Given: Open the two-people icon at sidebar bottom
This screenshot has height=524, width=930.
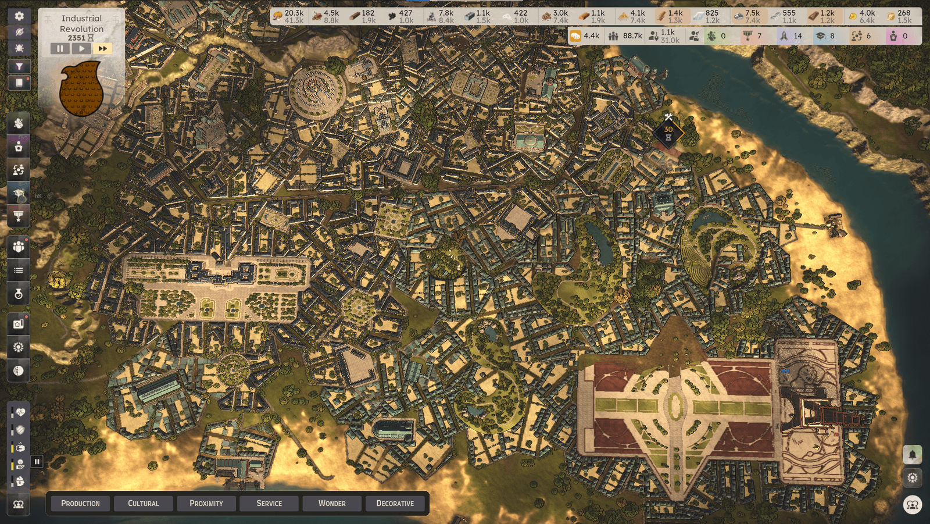Looking at the screenshot, I should [19, 504].
